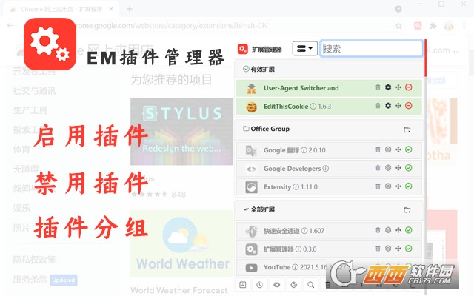Click folder icon in 全部扩展 header
Viewport: 474px width, 296px height.
point(407,209)
